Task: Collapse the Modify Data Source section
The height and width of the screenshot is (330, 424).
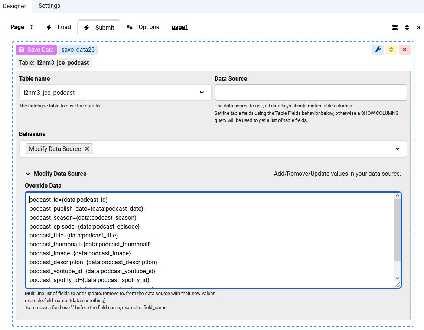Action: (28, 174)
